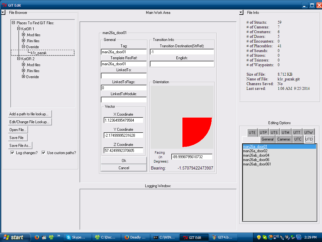The height and width of the screenshot is (242, 322).
Task: Click the LinkedToFlags field
Action: coord(124,88)
